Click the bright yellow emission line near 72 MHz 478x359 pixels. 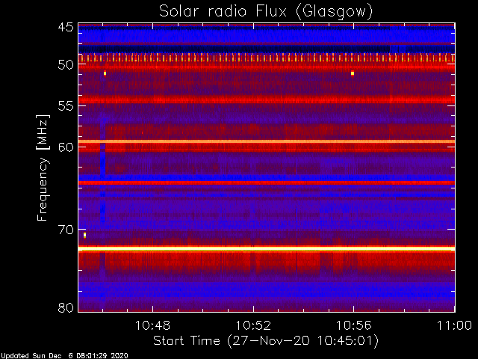[267, 249]
